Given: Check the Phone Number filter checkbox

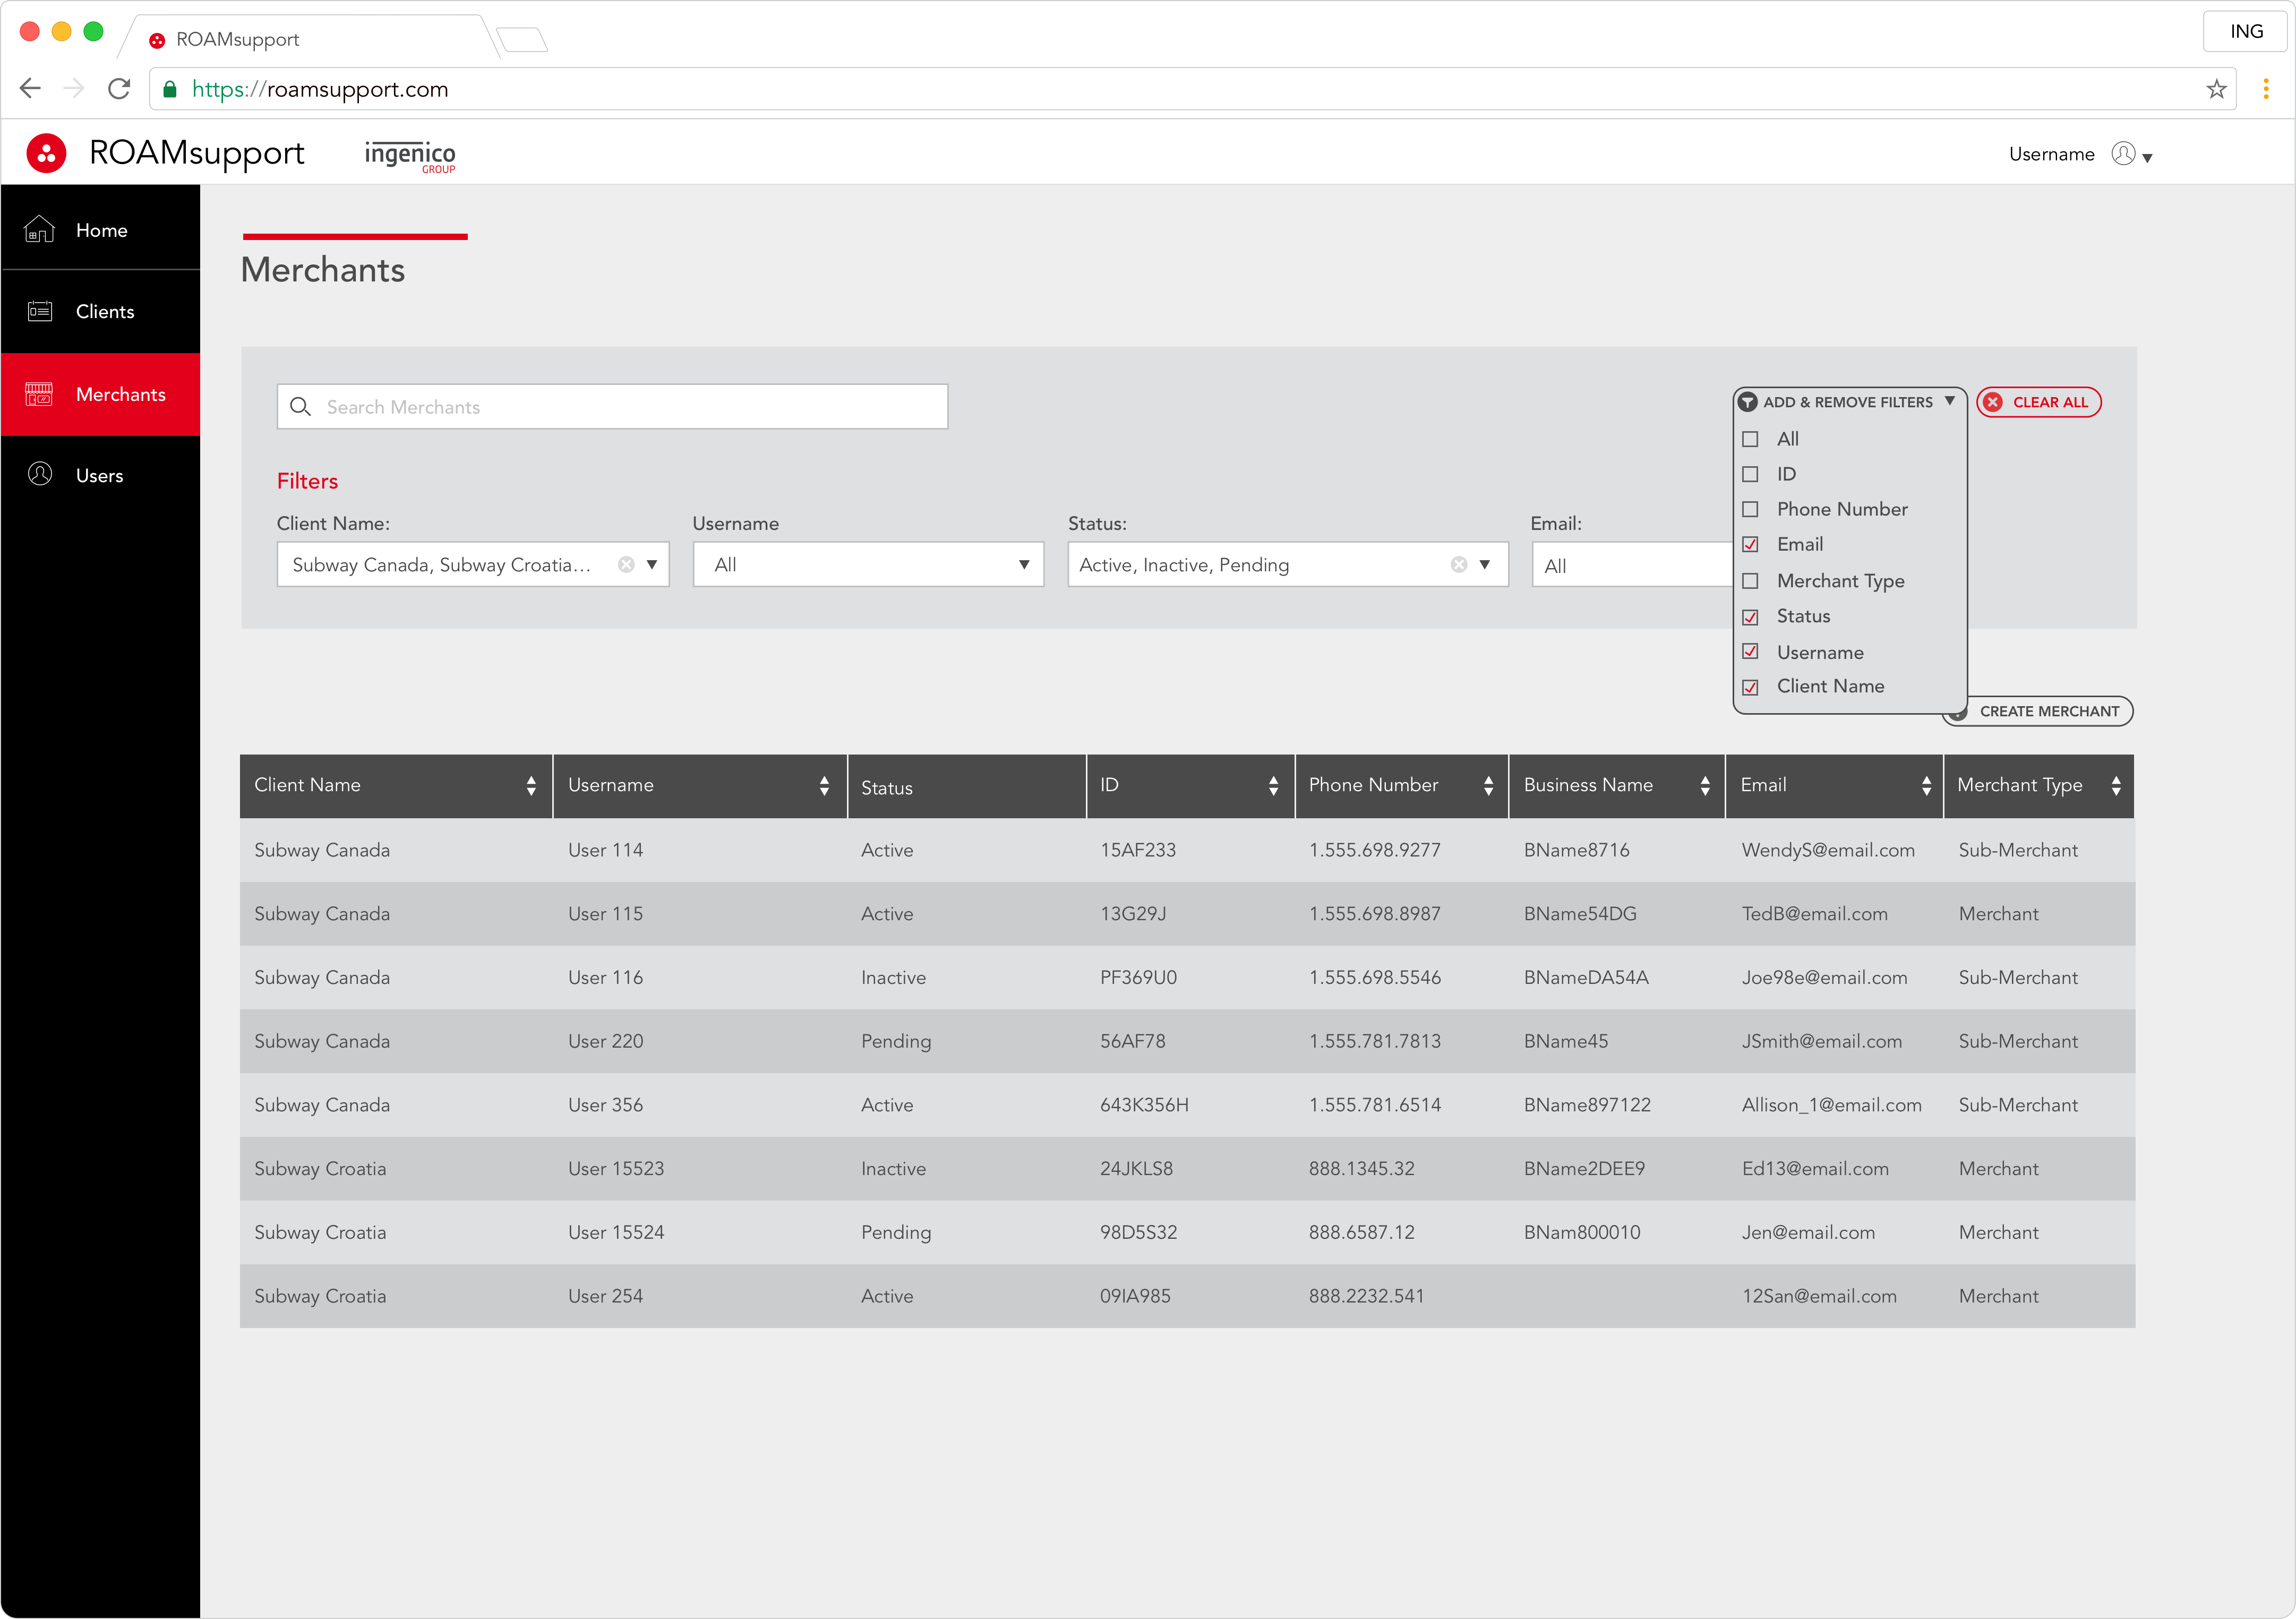Looking at the screenshot, I should tap(1750, 509).
